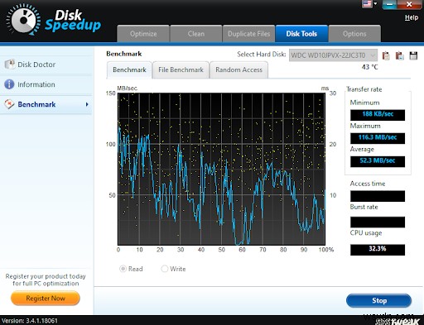This screenshot has width=424, height=325.
Task: Select the Benchmark sub-tab
Action: tap(129, 70)
